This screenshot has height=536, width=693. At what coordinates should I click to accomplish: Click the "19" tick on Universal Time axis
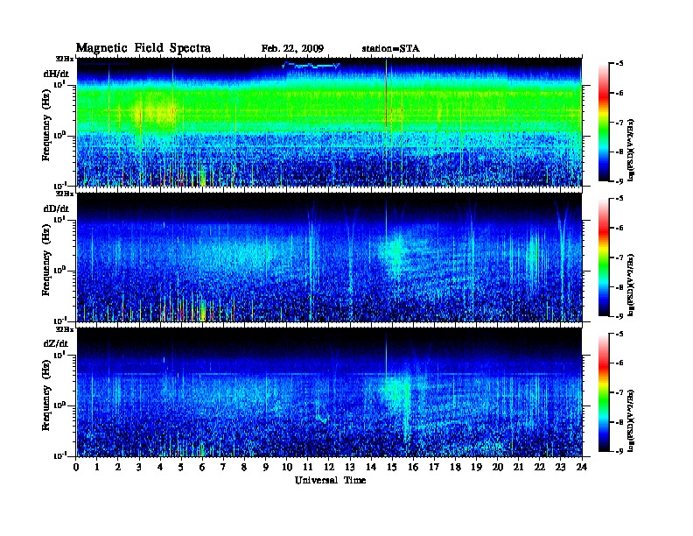point(476,467)
